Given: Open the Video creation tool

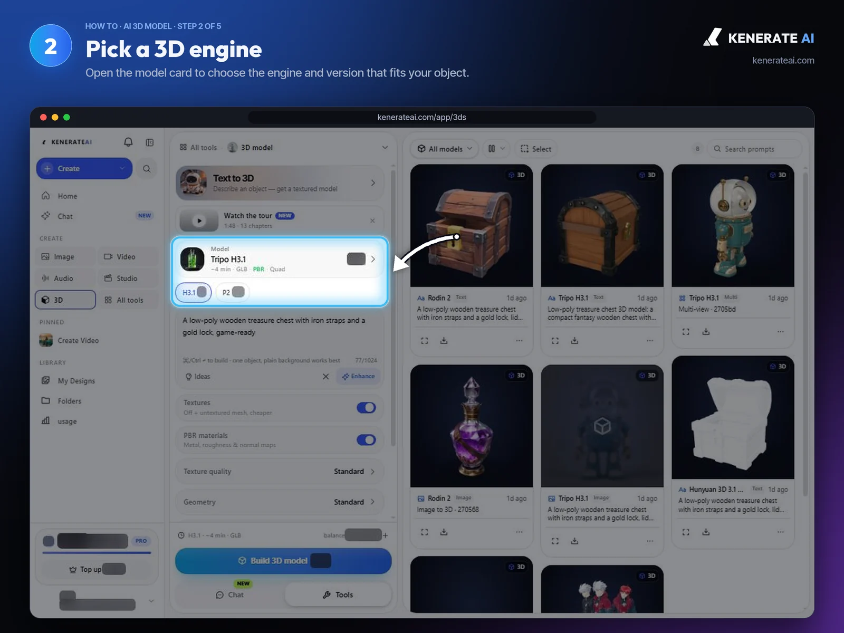Looking at the screenshot, I should pos(128,257).
